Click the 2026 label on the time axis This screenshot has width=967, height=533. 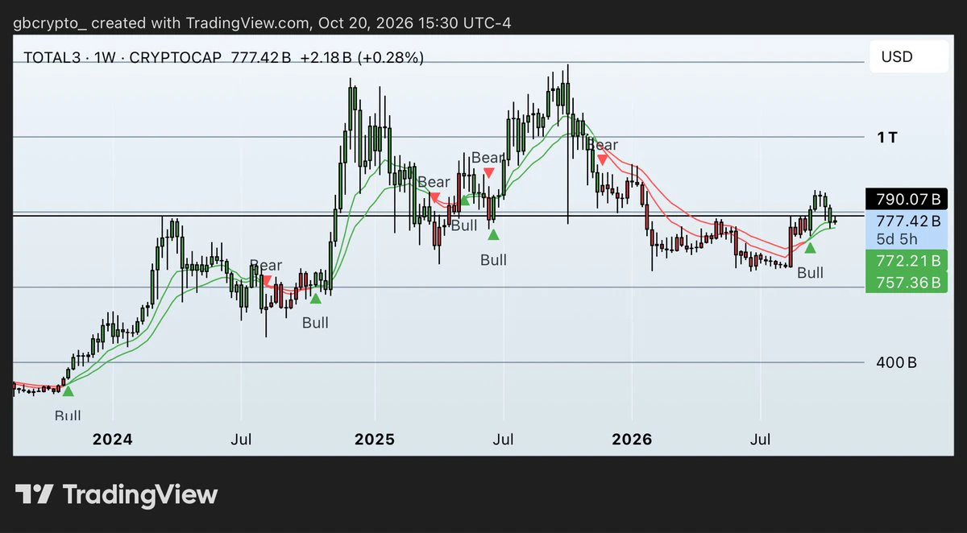pyautogui.click(x=632, y=440)
